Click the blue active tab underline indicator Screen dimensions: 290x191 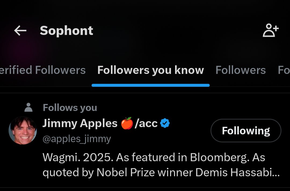151,85
